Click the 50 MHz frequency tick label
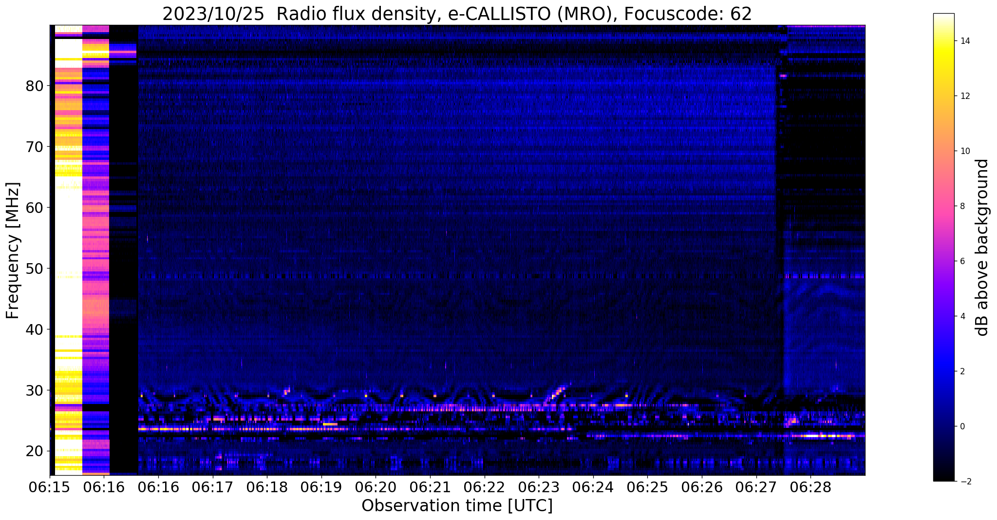This screenshot has height=520, width=997. point(34,269)
